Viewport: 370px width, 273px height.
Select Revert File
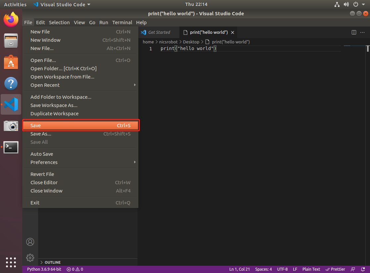(x=80, y=174)
